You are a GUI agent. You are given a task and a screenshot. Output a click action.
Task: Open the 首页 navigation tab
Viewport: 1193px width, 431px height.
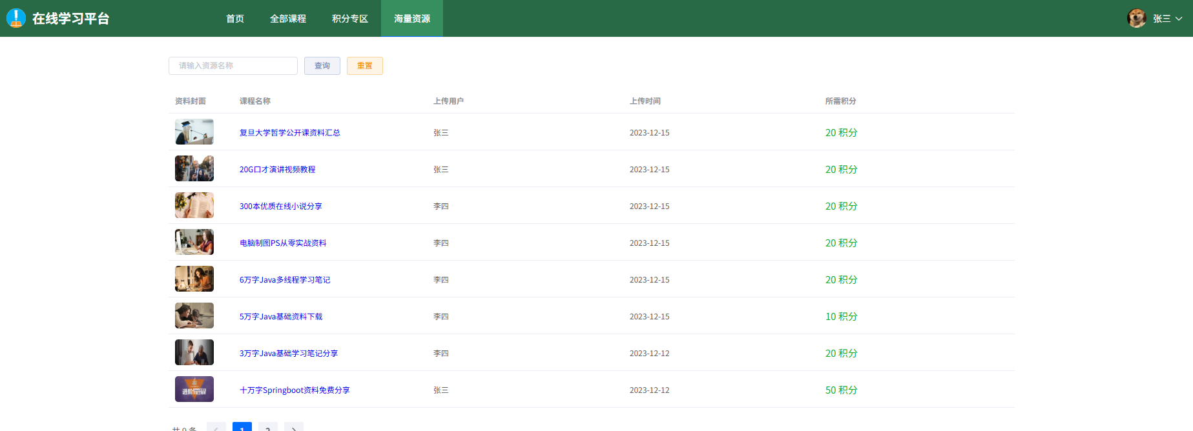(x=235, y=19)
